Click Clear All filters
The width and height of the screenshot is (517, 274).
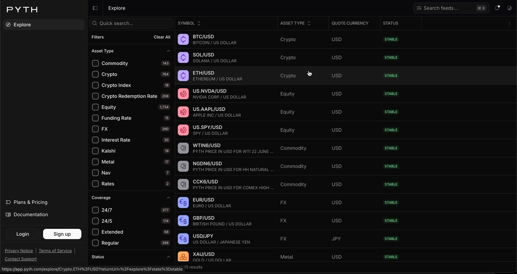coord(162,37)
